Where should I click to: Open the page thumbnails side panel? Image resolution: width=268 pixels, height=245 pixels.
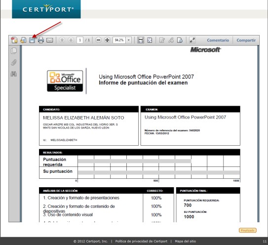click(14, 51)
